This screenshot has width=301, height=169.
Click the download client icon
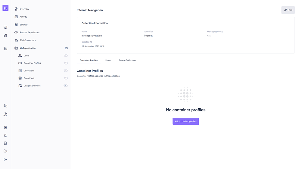pyautogui.click(x=5, y=151)
